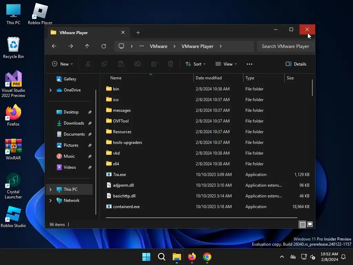Go back with the left arrow
353x265 pixels.
click(x=54, y=46)
